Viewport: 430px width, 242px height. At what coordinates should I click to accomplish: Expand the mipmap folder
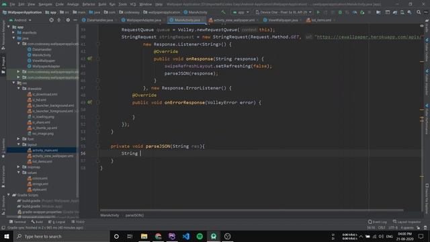pos(19,167)
